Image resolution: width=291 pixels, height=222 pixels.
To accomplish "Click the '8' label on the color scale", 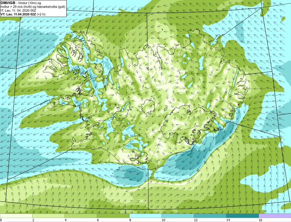I will point(130,220).
